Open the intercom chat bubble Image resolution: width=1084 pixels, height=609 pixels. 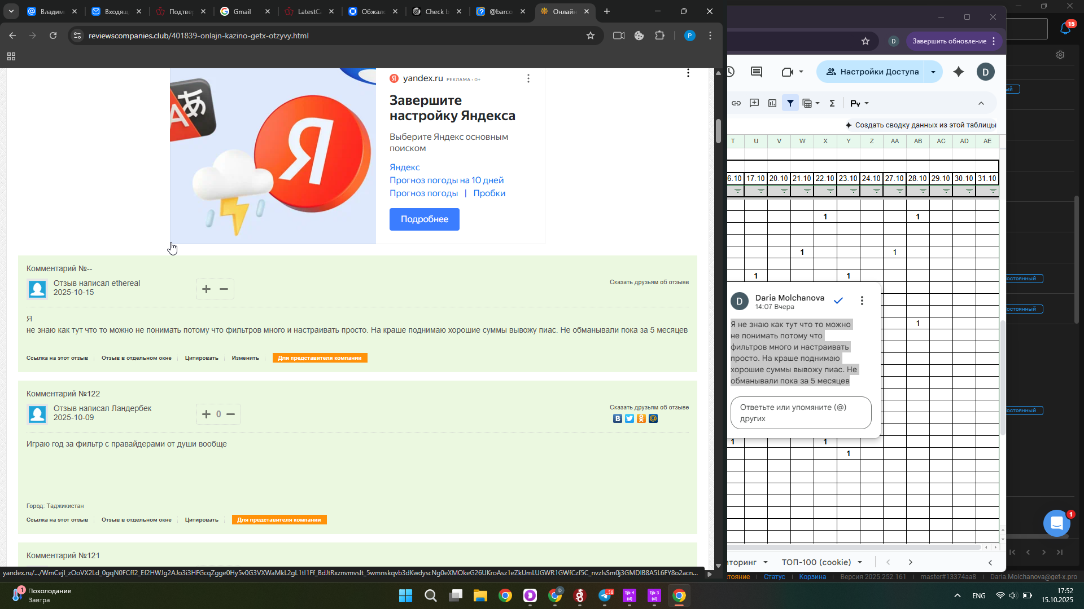[x=1057, y=523]
